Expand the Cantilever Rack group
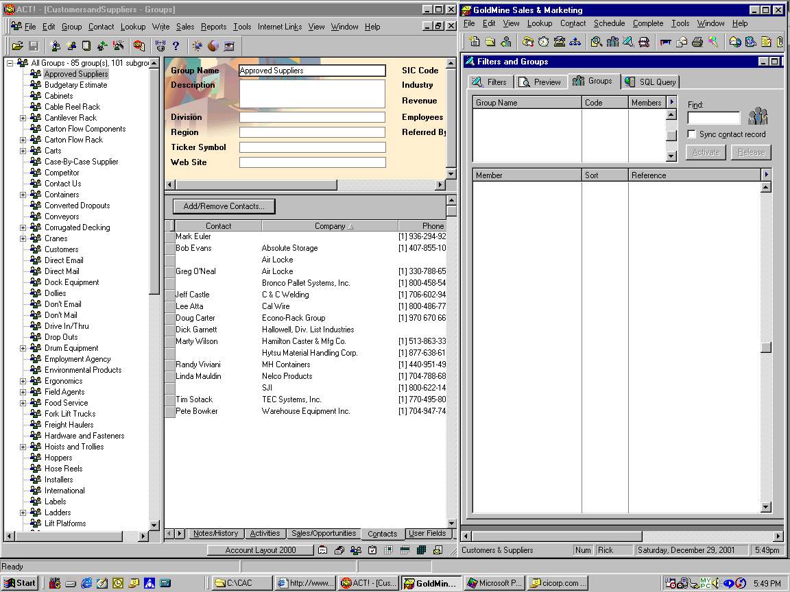This screenshot has height=592, width=790. 23,118
